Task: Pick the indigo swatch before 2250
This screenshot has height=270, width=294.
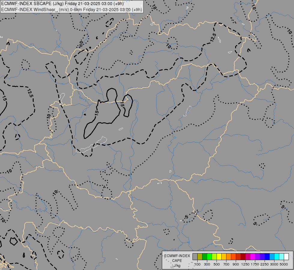Action: (x=262, y=257)
